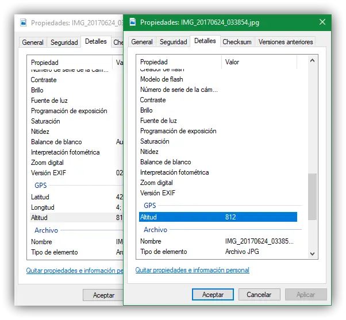
Task: Switch to Versiones anteriores tab
Action: coord(286,42)
